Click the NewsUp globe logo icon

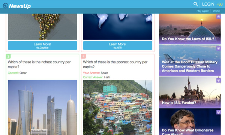coord(6,6)
